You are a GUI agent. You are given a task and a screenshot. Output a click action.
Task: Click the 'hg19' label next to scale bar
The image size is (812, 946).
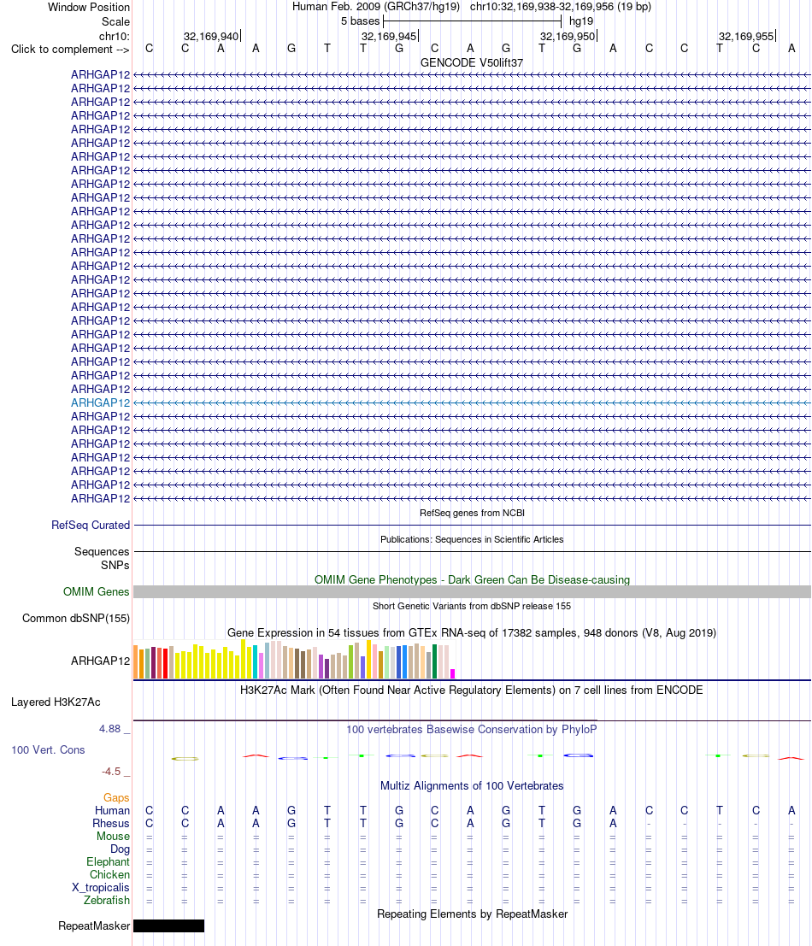coord(581,21)
